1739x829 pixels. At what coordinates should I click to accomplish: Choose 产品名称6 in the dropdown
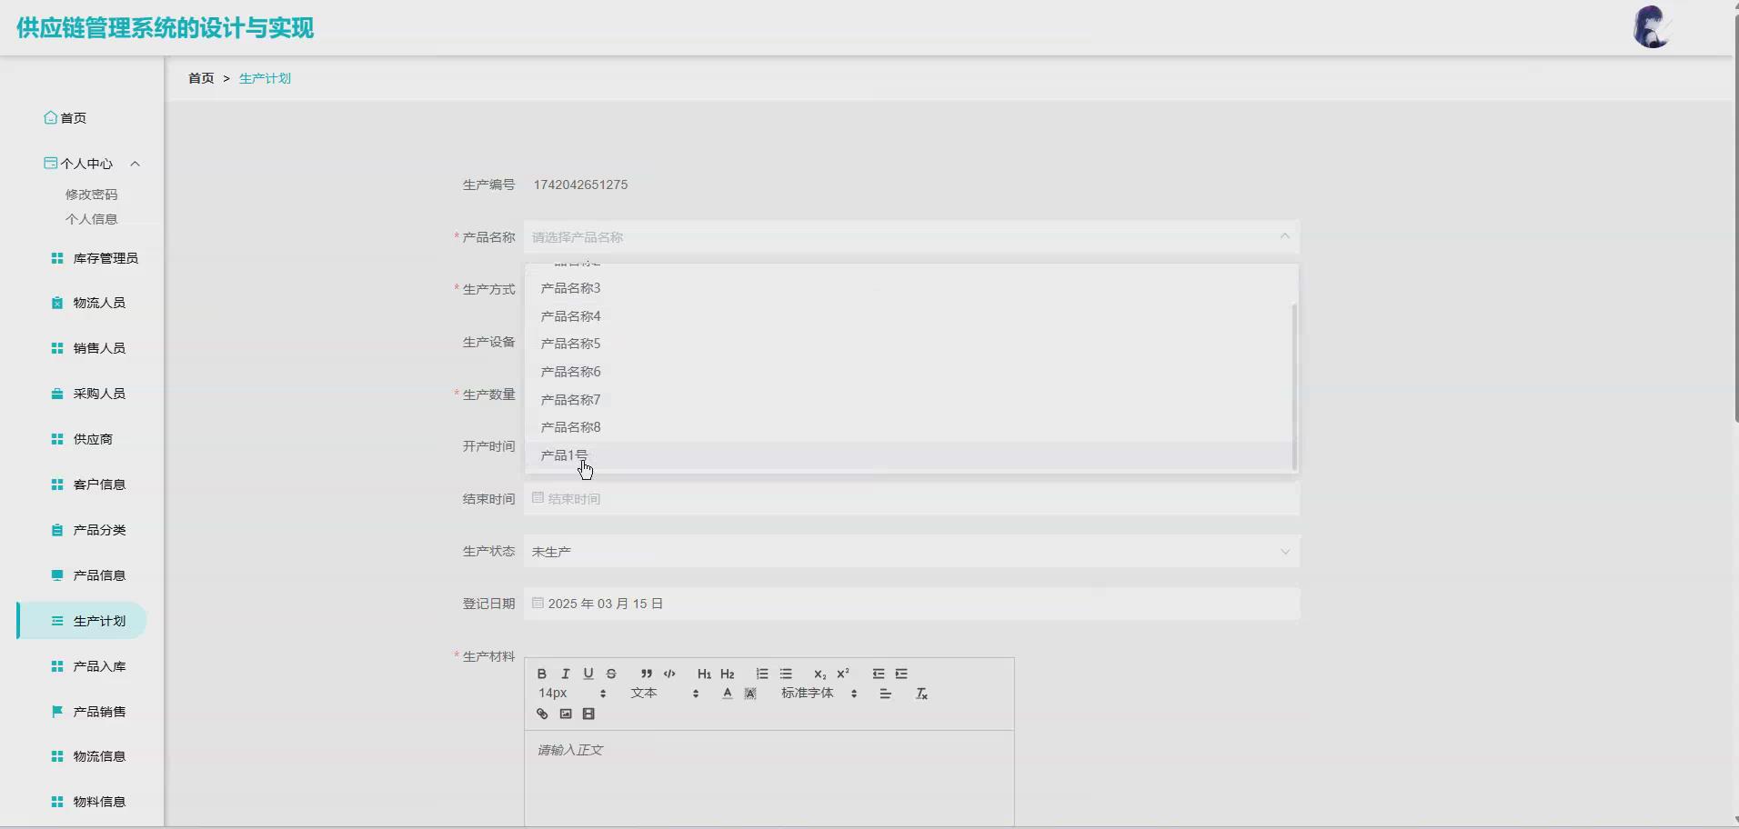(x=910, y=372)
